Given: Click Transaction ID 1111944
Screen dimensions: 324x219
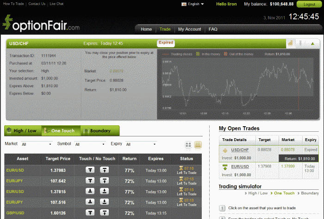Looking at the screenshot, I should pos(48,56).
